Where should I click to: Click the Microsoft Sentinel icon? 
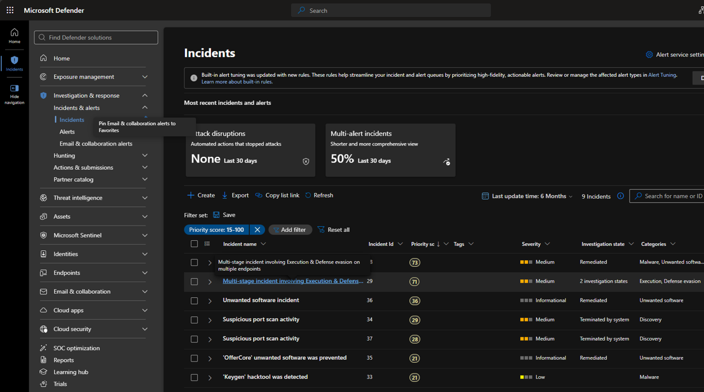[43, 235]
